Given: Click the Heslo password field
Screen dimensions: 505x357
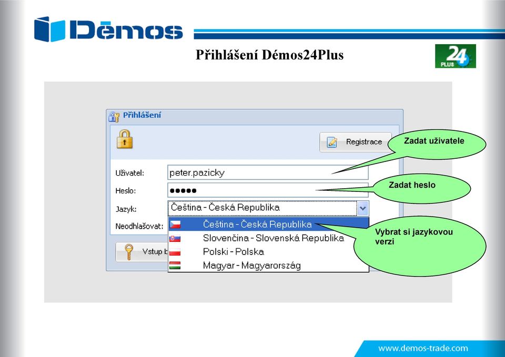Looking at the screenshot, I should [x=268, y=190].
